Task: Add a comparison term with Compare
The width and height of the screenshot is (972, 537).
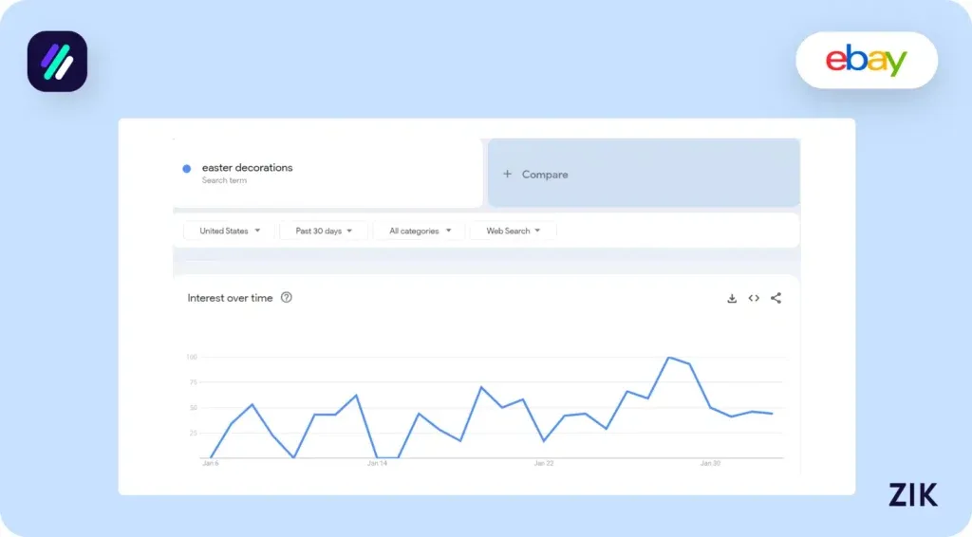Action: [x=536, y=175]
